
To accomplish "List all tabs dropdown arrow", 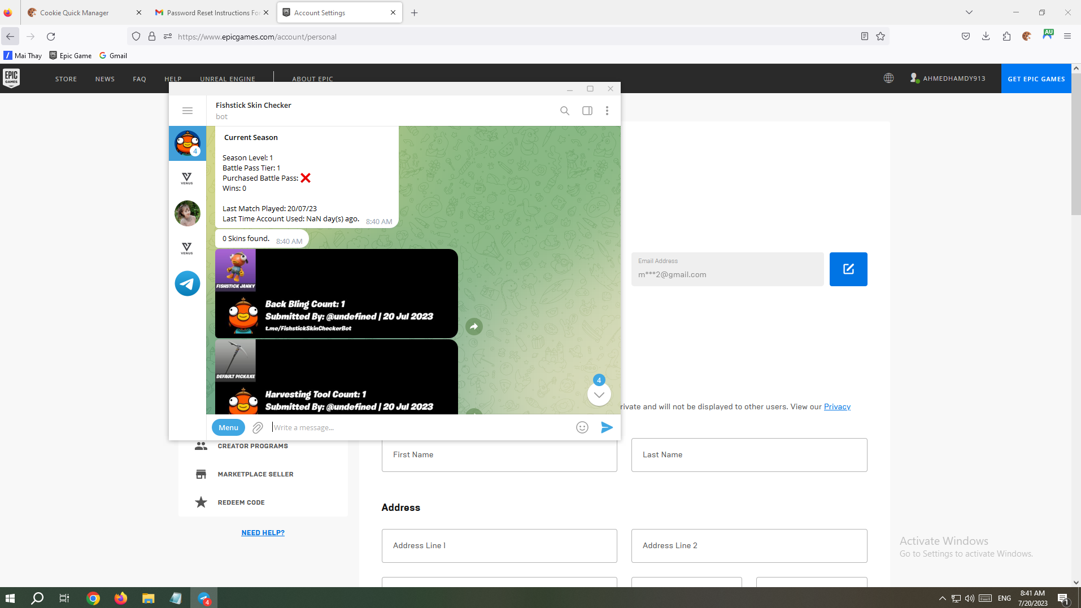I will (969, 12).
